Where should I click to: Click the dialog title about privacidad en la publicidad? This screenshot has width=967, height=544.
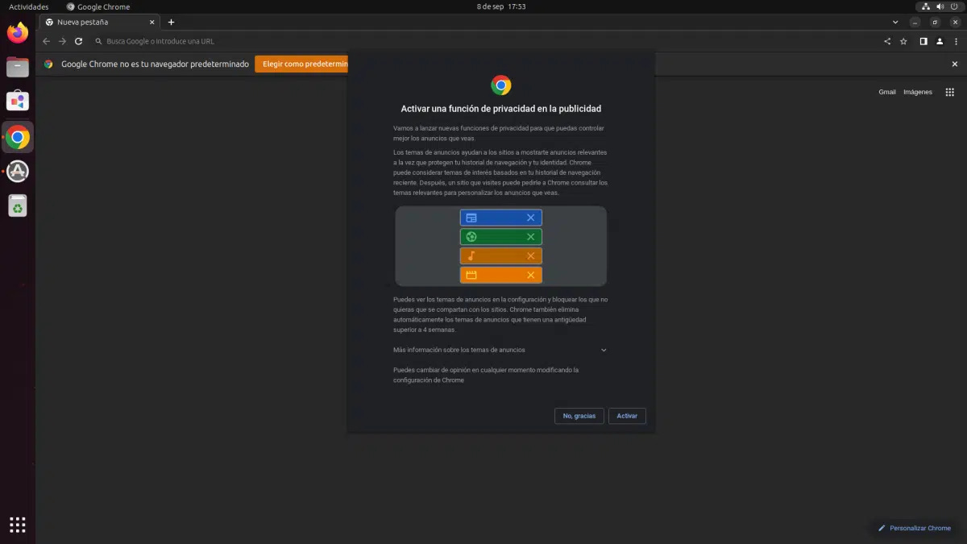pos(501,109)
